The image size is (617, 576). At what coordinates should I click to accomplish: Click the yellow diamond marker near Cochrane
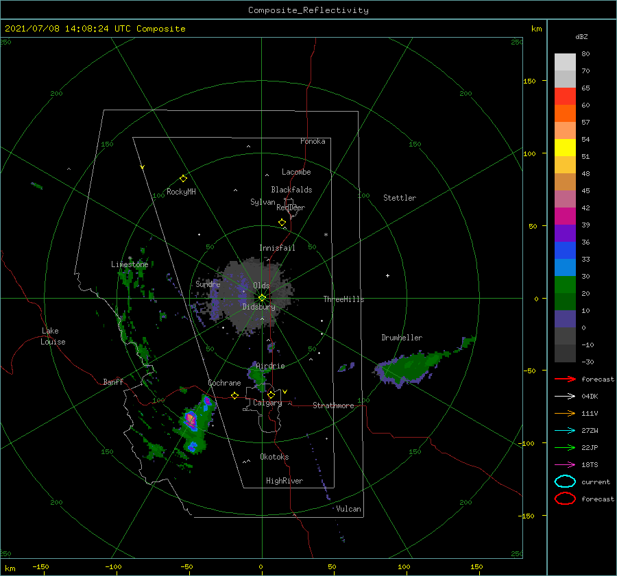[235, 395]
